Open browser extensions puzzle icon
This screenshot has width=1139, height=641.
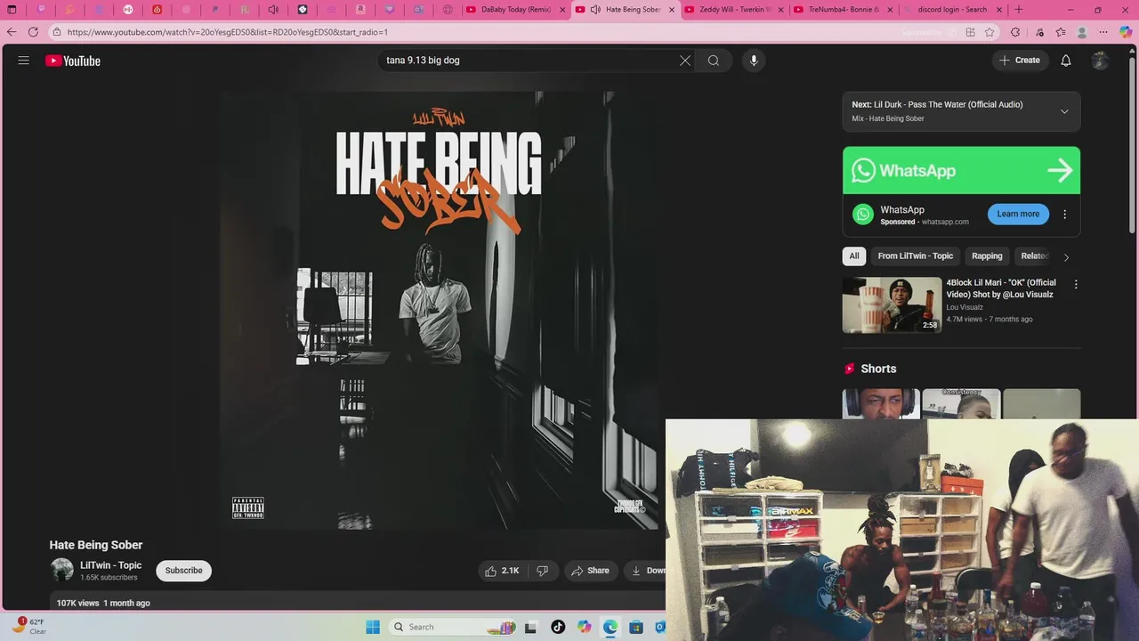[x=1015, y=32]
